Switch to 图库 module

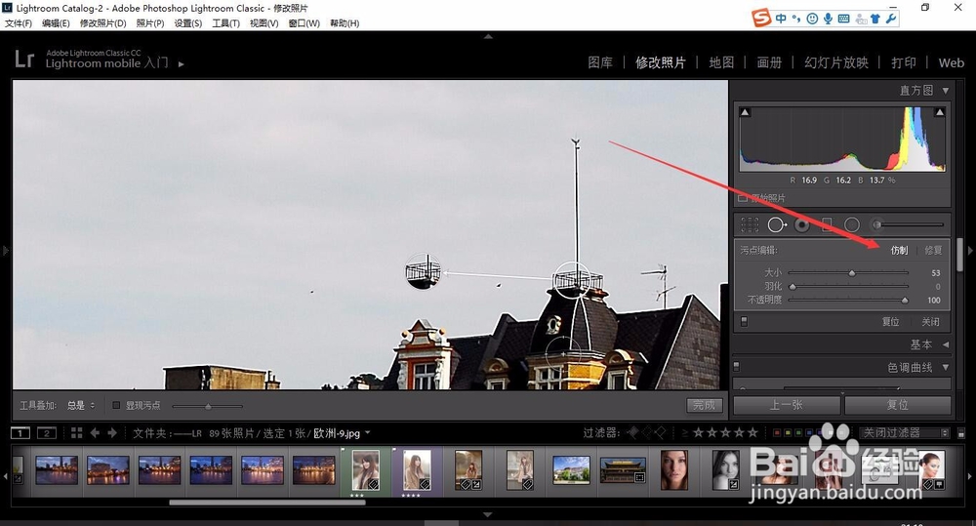(x=600, y=62)
